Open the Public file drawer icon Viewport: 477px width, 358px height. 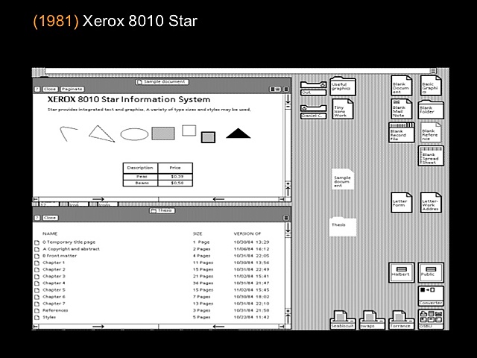(x=431, y=273)
